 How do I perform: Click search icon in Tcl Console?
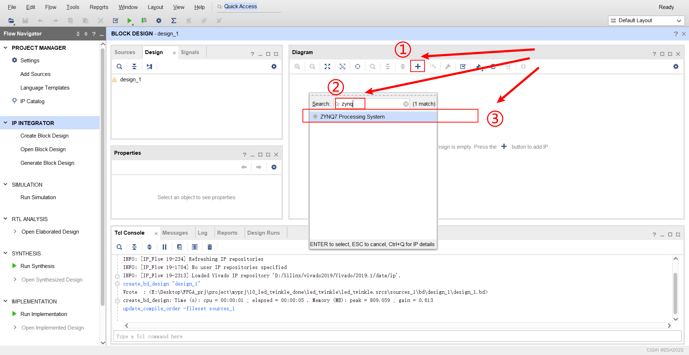[119, 247]
